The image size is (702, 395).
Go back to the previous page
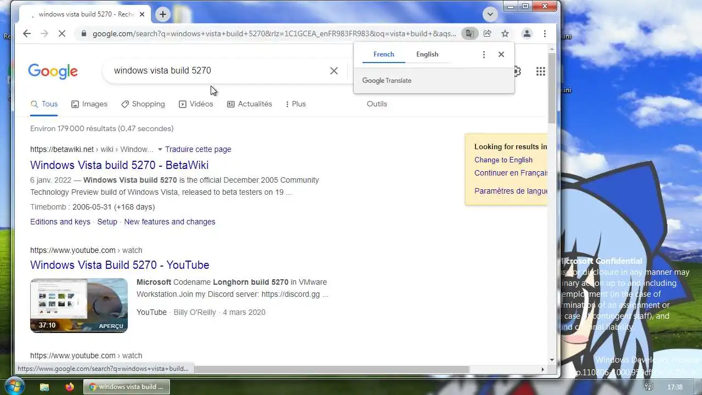(27, 33)
